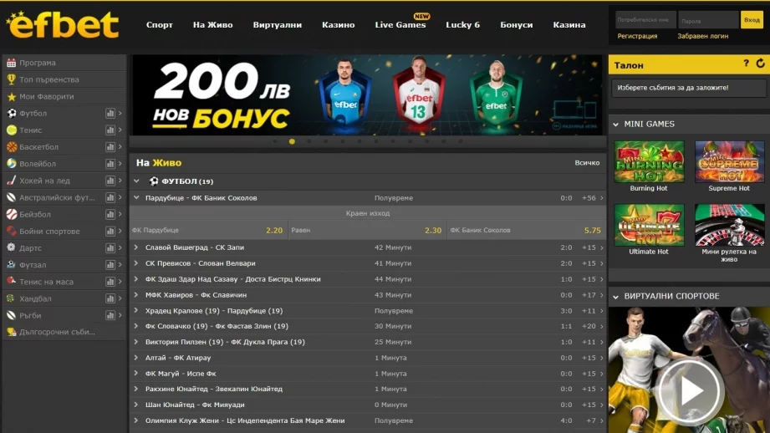Open statistics chart icon for Тенис
This screenshot has width=770, height=433.
(110, 130)
